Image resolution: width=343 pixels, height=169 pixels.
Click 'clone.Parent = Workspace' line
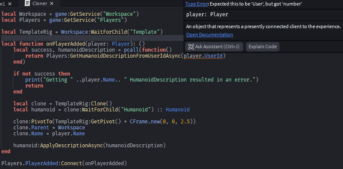point(49,128)
